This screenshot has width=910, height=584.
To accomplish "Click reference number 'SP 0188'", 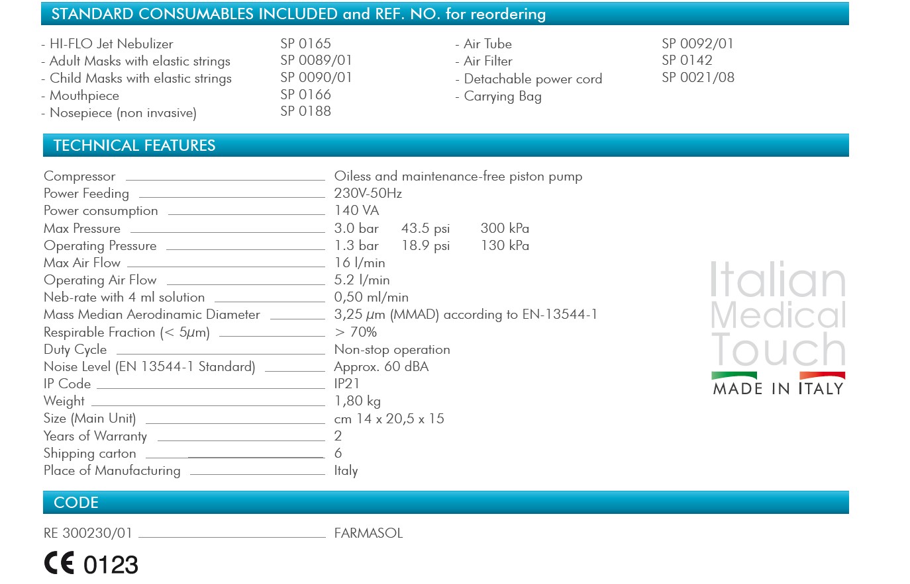I will 305,111.
